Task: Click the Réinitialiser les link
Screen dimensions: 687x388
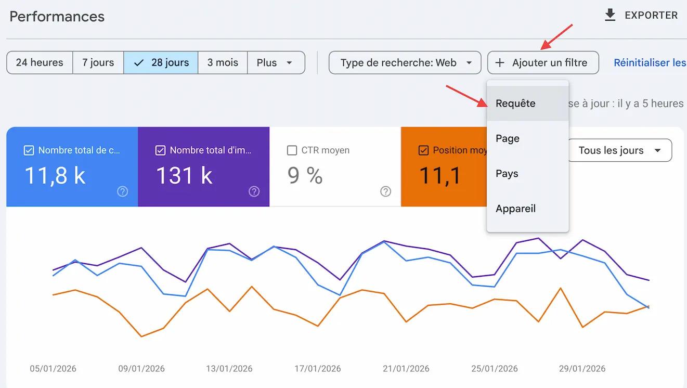Action: click(x=649, y=62)
